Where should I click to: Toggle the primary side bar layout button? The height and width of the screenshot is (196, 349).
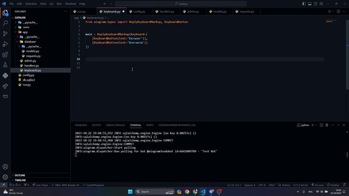(304, 4)
